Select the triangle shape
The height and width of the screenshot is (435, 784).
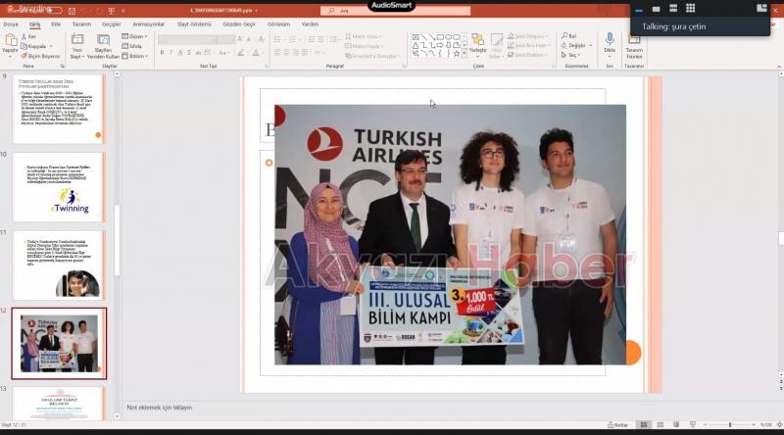tap(416, 45)
